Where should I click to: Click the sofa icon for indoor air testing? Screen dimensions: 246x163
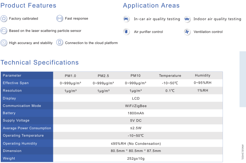[x=187, y=19]
